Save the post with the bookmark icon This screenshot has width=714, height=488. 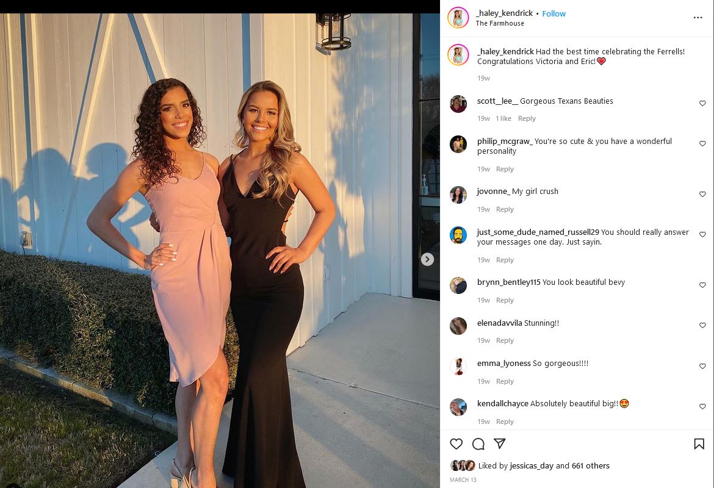pos(699,444)
